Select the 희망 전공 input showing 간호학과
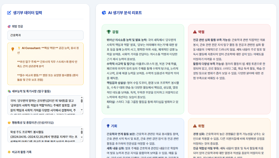The height and width of the screenshot is (158, 279). pyautogui.click(x=46, y=35)
